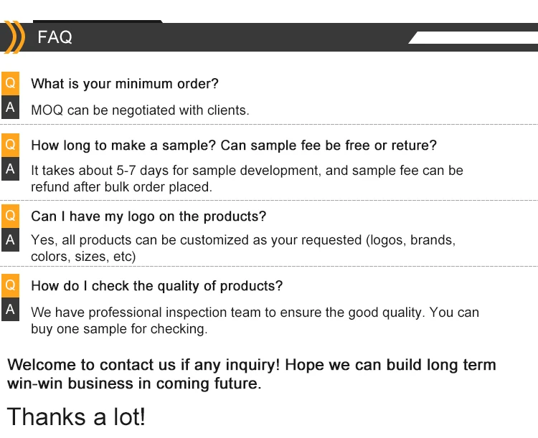
Task: Click the A icon for the sample development answer
Action: 10,169
